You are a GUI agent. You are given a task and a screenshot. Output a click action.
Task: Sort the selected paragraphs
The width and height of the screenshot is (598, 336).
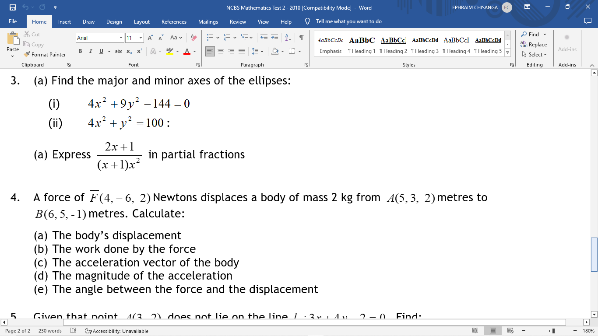tap(288, 38)
